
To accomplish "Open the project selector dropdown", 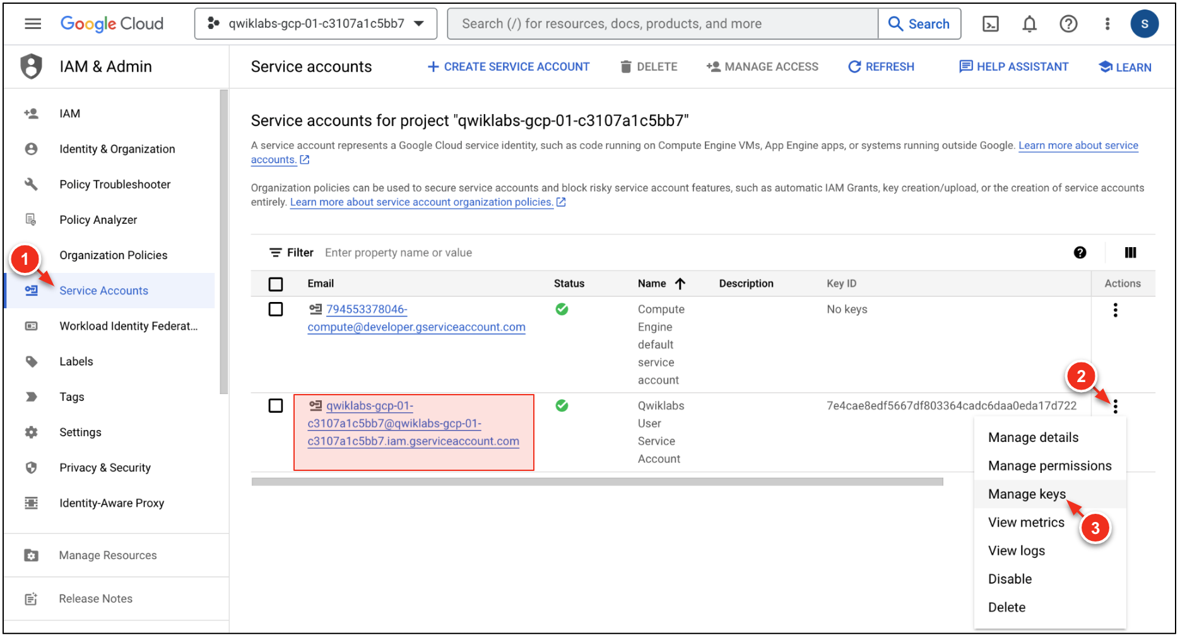I will click(x=316, y=24).
